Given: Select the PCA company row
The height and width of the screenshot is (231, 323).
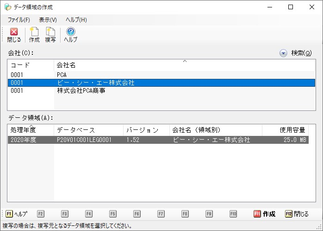Looking at the screenshot, I should (62, 75).
